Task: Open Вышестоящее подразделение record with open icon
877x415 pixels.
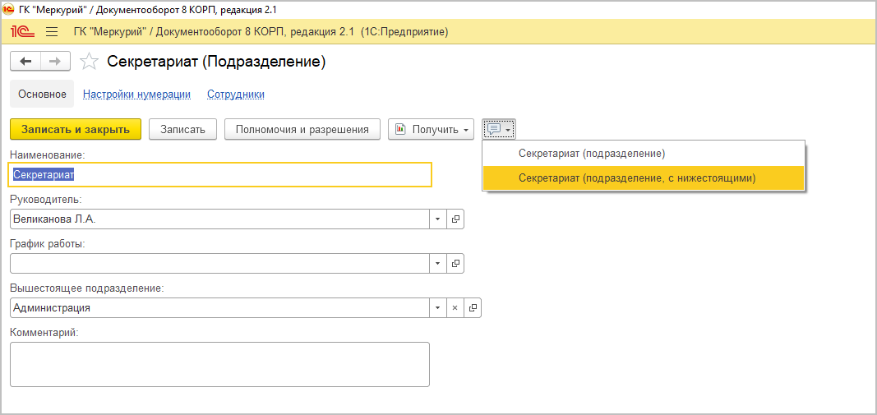Action: 473,307
